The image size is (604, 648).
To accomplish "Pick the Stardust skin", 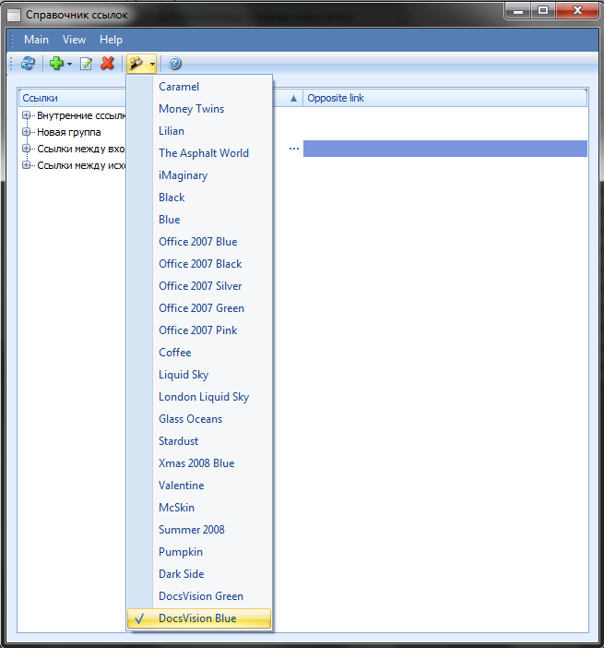I will pyautogui.click(x=199, y=441).
